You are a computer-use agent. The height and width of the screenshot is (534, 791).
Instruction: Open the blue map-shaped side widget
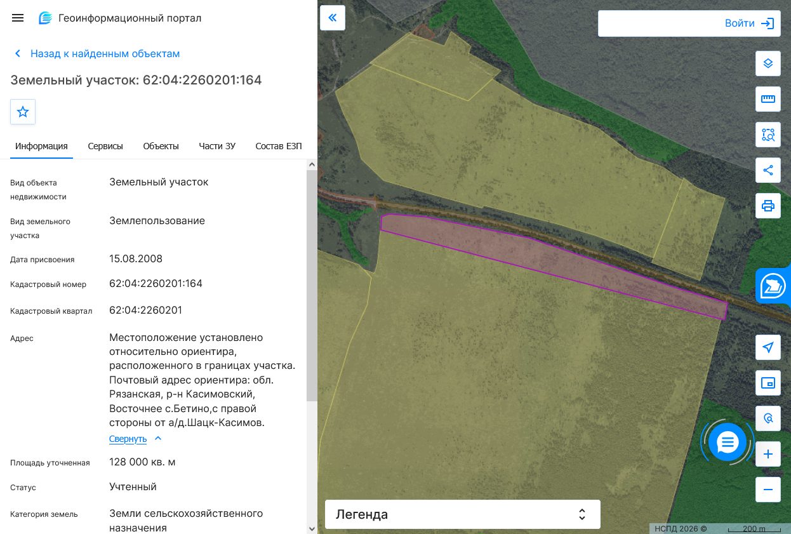click(x=773, y=286)
